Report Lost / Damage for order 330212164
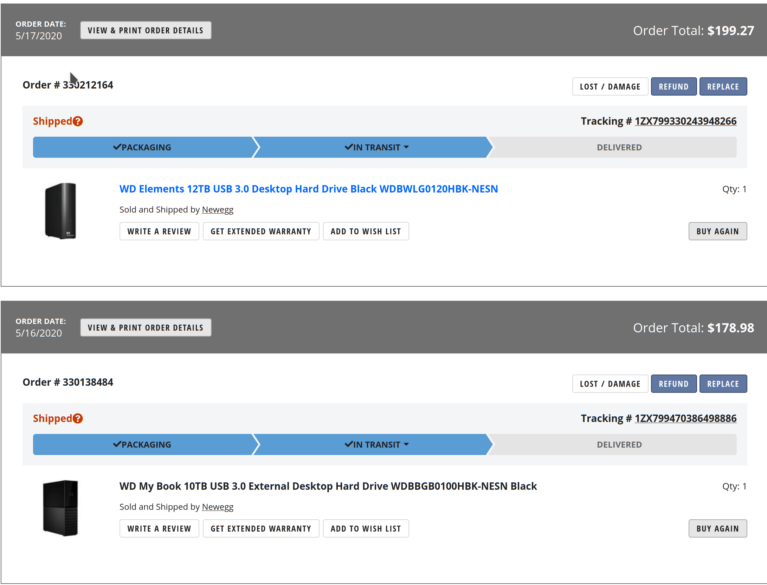This screenshot has height=585, width=767. point(610,87)
